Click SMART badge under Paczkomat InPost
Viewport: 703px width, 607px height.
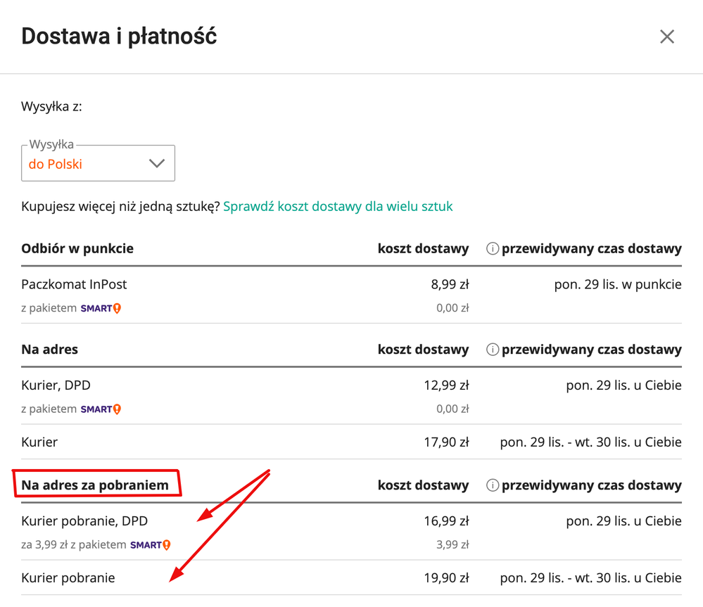[x=101, y=308]
